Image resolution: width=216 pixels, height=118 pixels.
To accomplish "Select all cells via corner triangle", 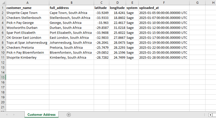I will coord(3,2).
